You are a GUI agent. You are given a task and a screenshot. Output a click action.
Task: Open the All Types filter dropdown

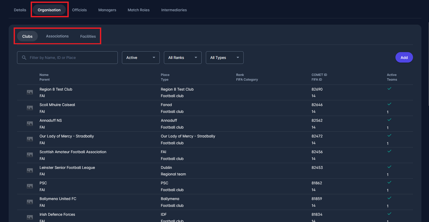(x=224, y=58)
